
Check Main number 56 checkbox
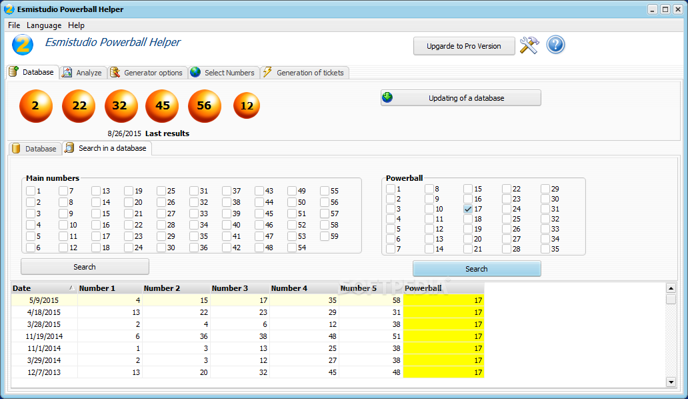[324, 202]
